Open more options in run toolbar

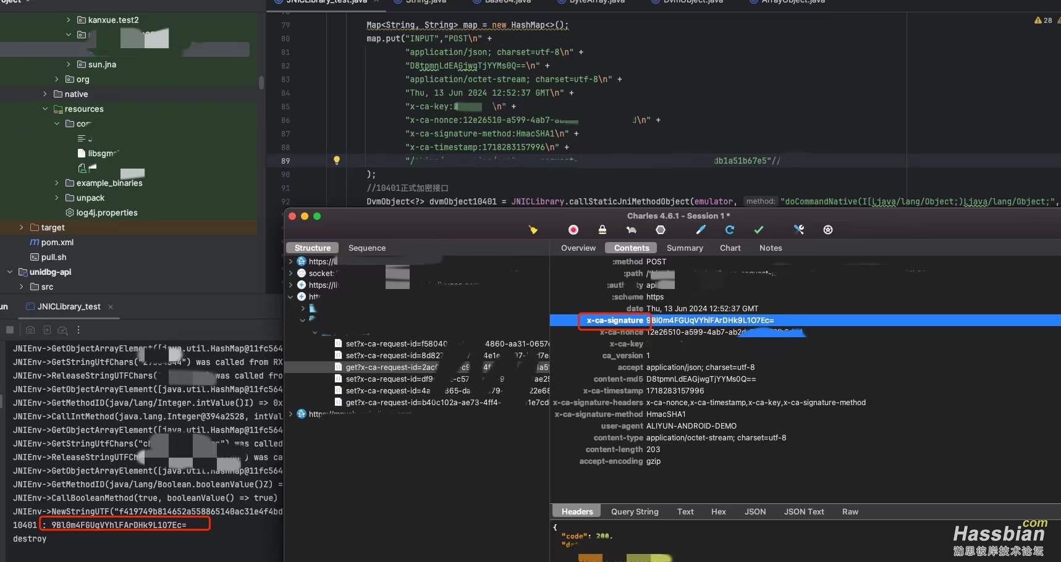[78, 330]
